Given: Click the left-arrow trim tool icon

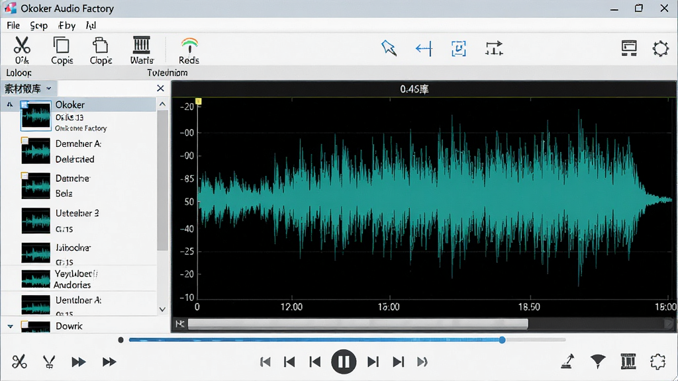Looking at the screenshot, I should pos(424,48).
